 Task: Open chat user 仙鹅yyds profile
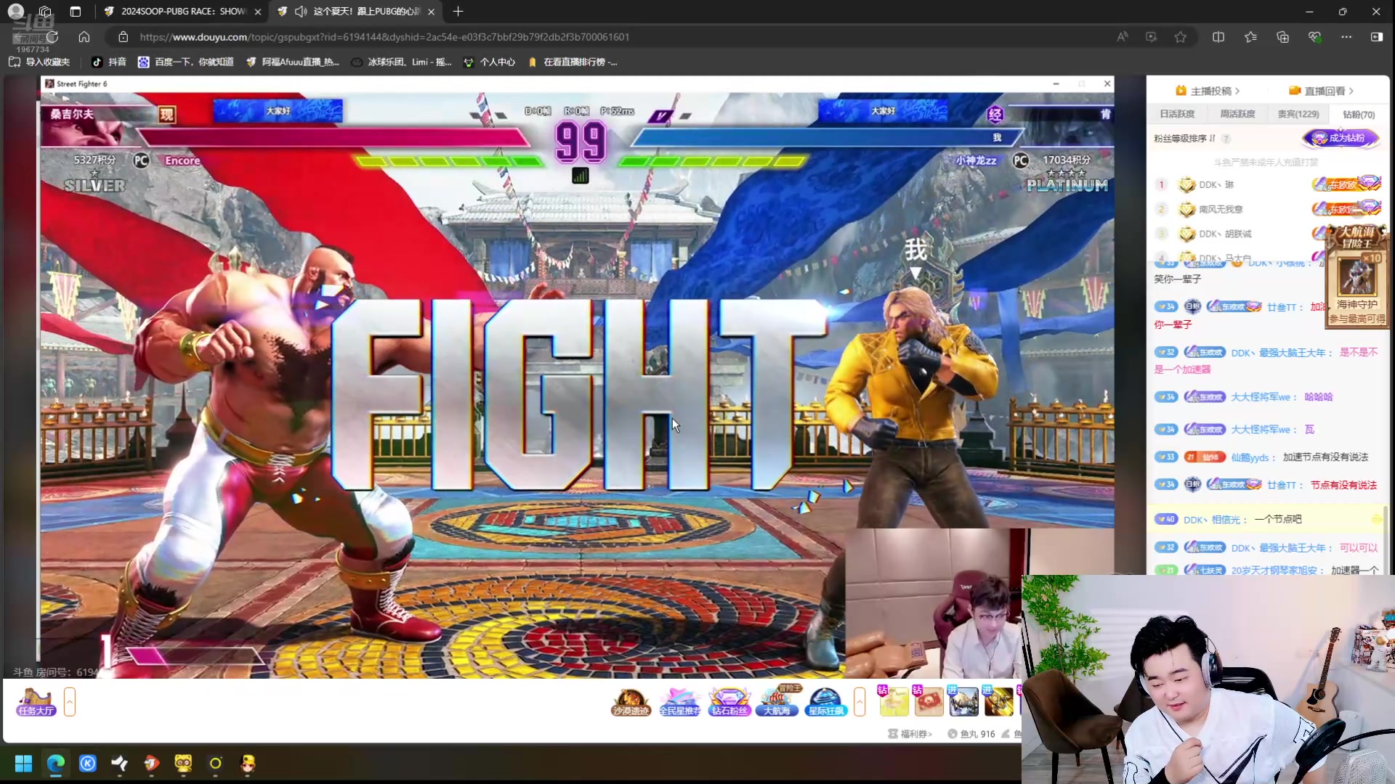pos(1250,457)
